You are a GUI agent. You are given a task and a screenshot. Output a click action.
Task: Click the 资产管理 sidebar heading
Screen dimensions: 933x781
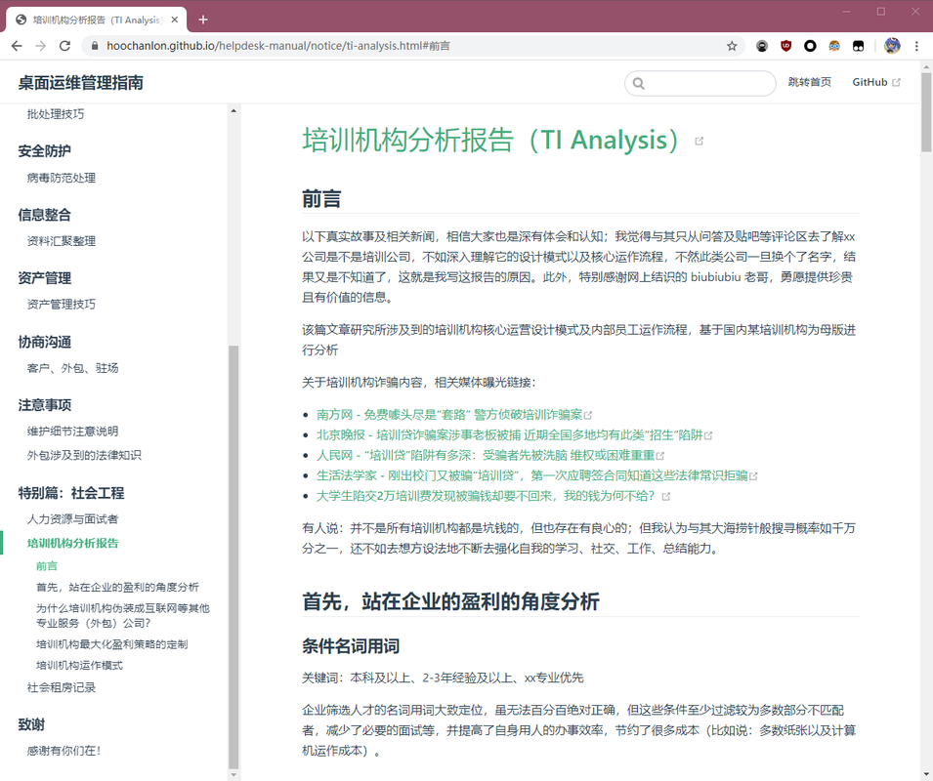click(x=45, y=277)
